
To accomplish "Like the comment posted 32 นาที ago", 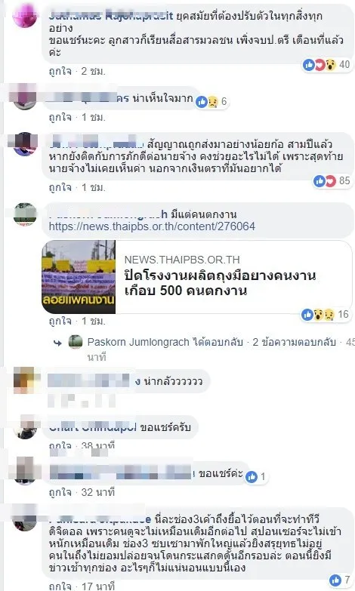I will point(60,492).
